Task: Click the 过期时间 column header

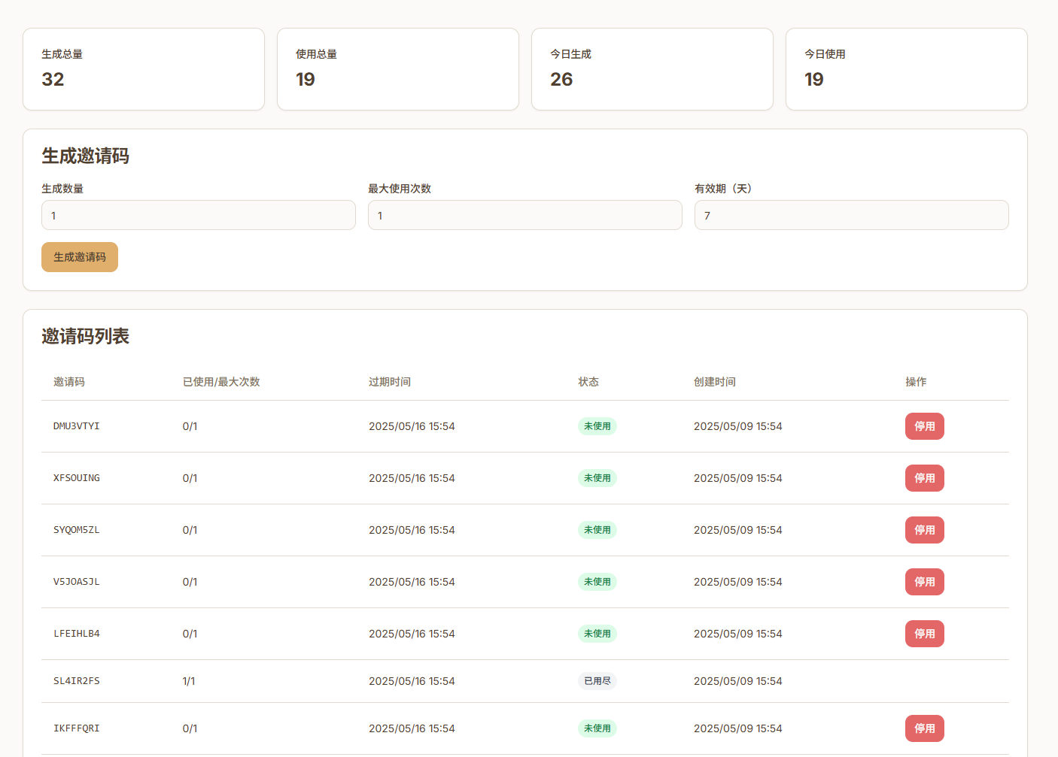Action: pos(390,382)
